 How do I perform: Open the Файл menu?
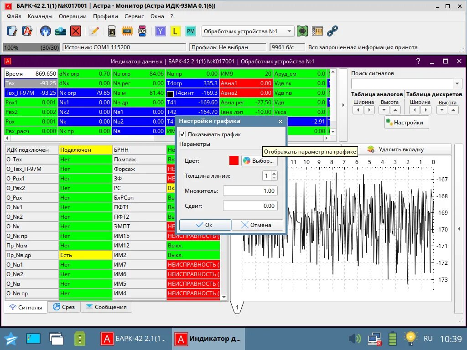pos(14,16)
